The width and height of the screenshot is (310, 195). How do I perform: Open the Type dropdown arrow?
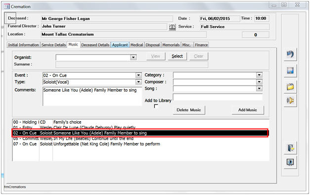point(138,82)
